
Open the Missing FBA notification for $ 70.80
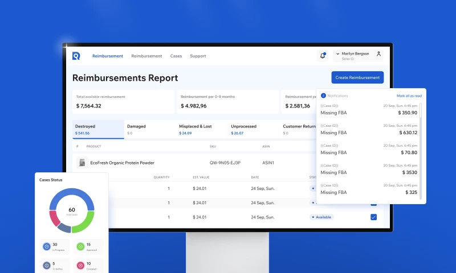[369, 150]
